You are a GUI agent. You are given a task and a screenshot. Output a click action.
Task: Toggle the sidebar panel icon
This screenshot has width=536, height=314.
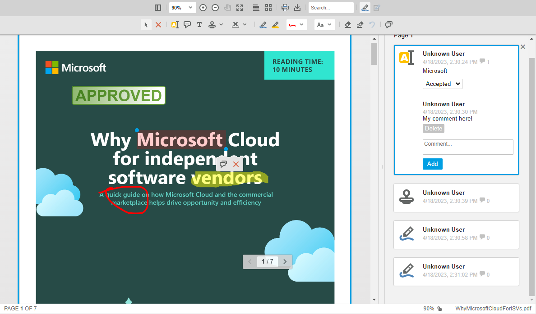point(157,8)
